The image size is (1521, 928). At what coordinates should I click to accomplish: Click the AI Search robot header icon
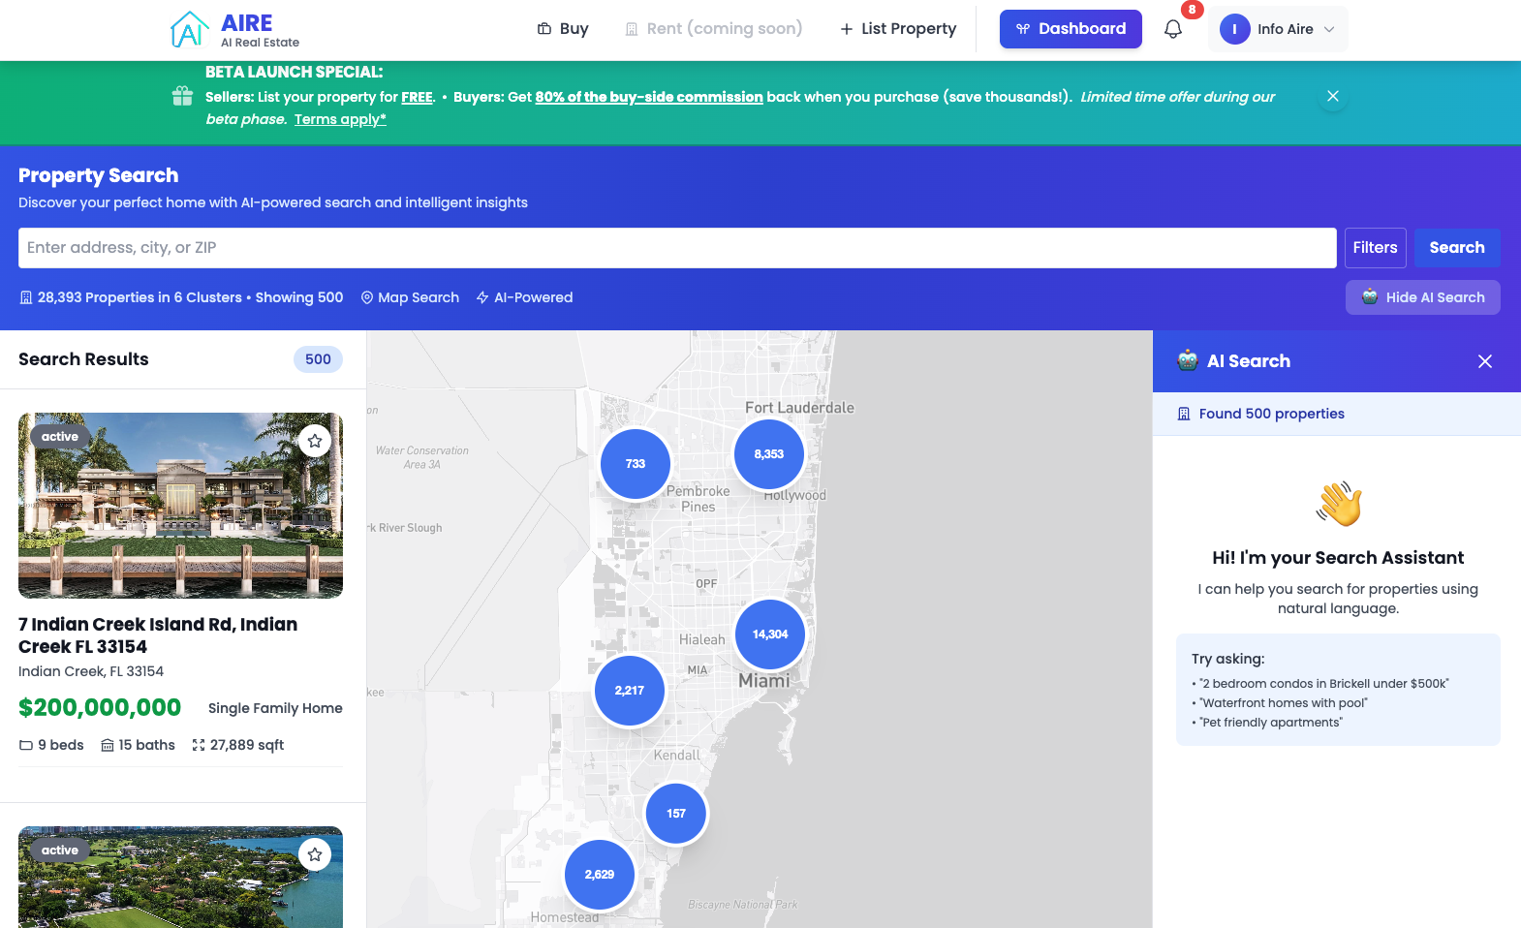[x=1188, y=360]
